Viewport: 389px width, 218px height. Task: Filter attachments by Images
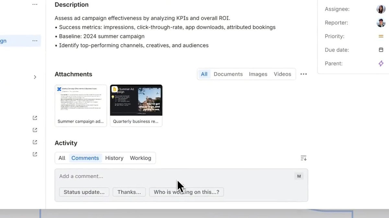pyautogui.click(x=258, y=74)
